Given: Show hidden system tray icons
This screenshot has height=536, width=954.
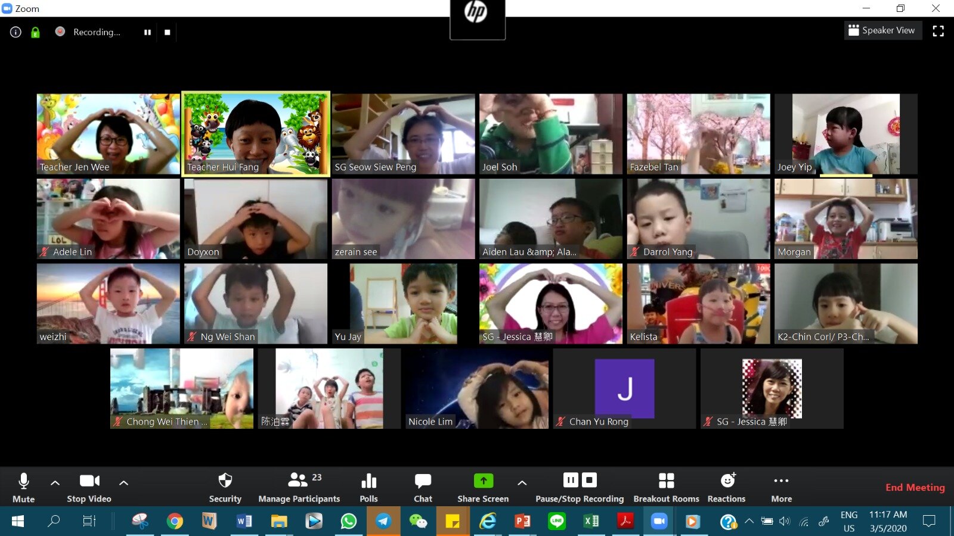Looking at the screenshot, I should pyautogui.click(x=749, y=521).
